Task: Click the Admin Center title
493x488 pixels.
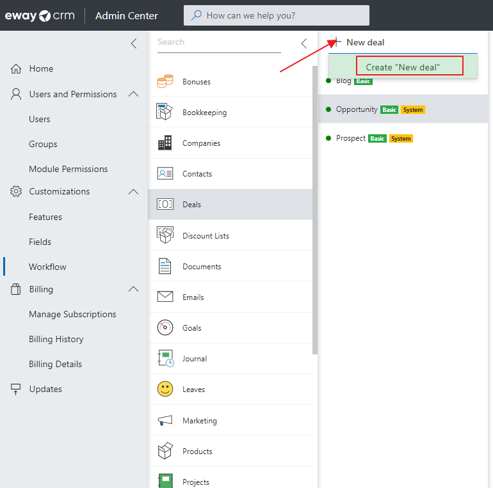Action: click(x=126, y=15)
